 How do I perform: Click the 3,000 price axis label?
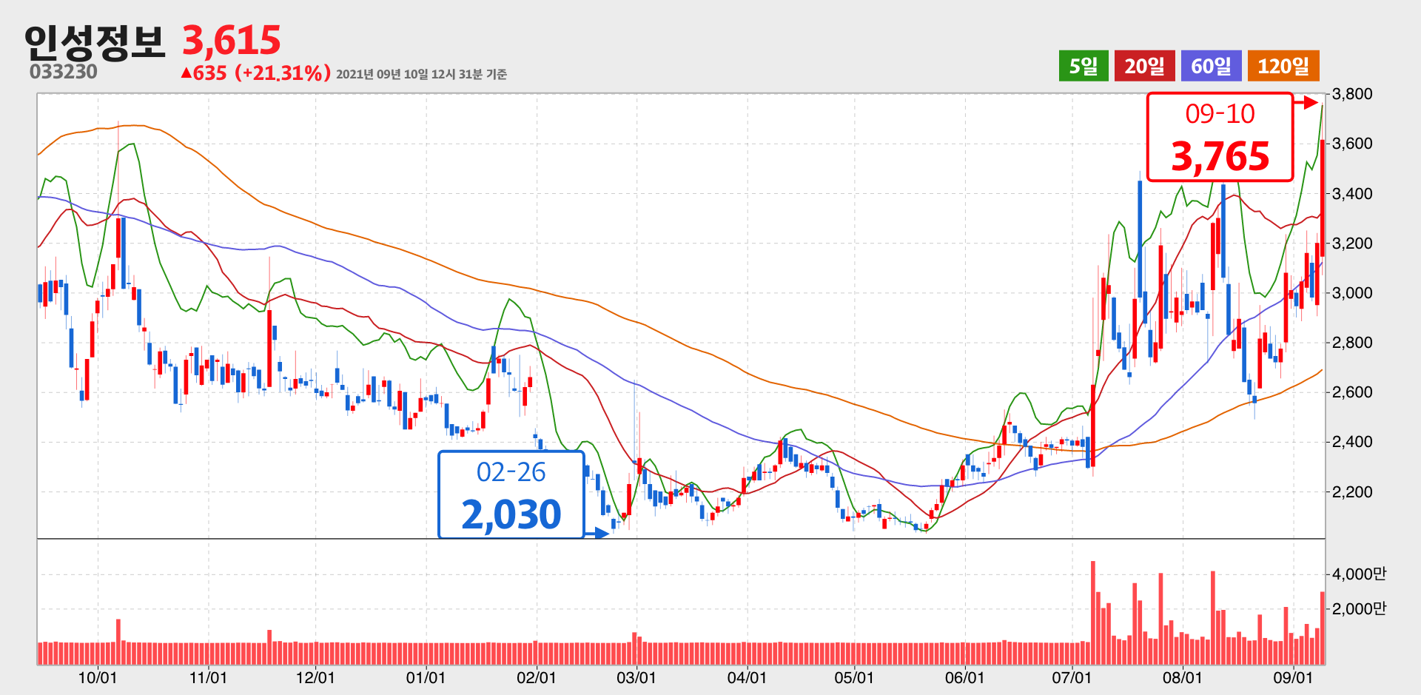[1352, 293]
